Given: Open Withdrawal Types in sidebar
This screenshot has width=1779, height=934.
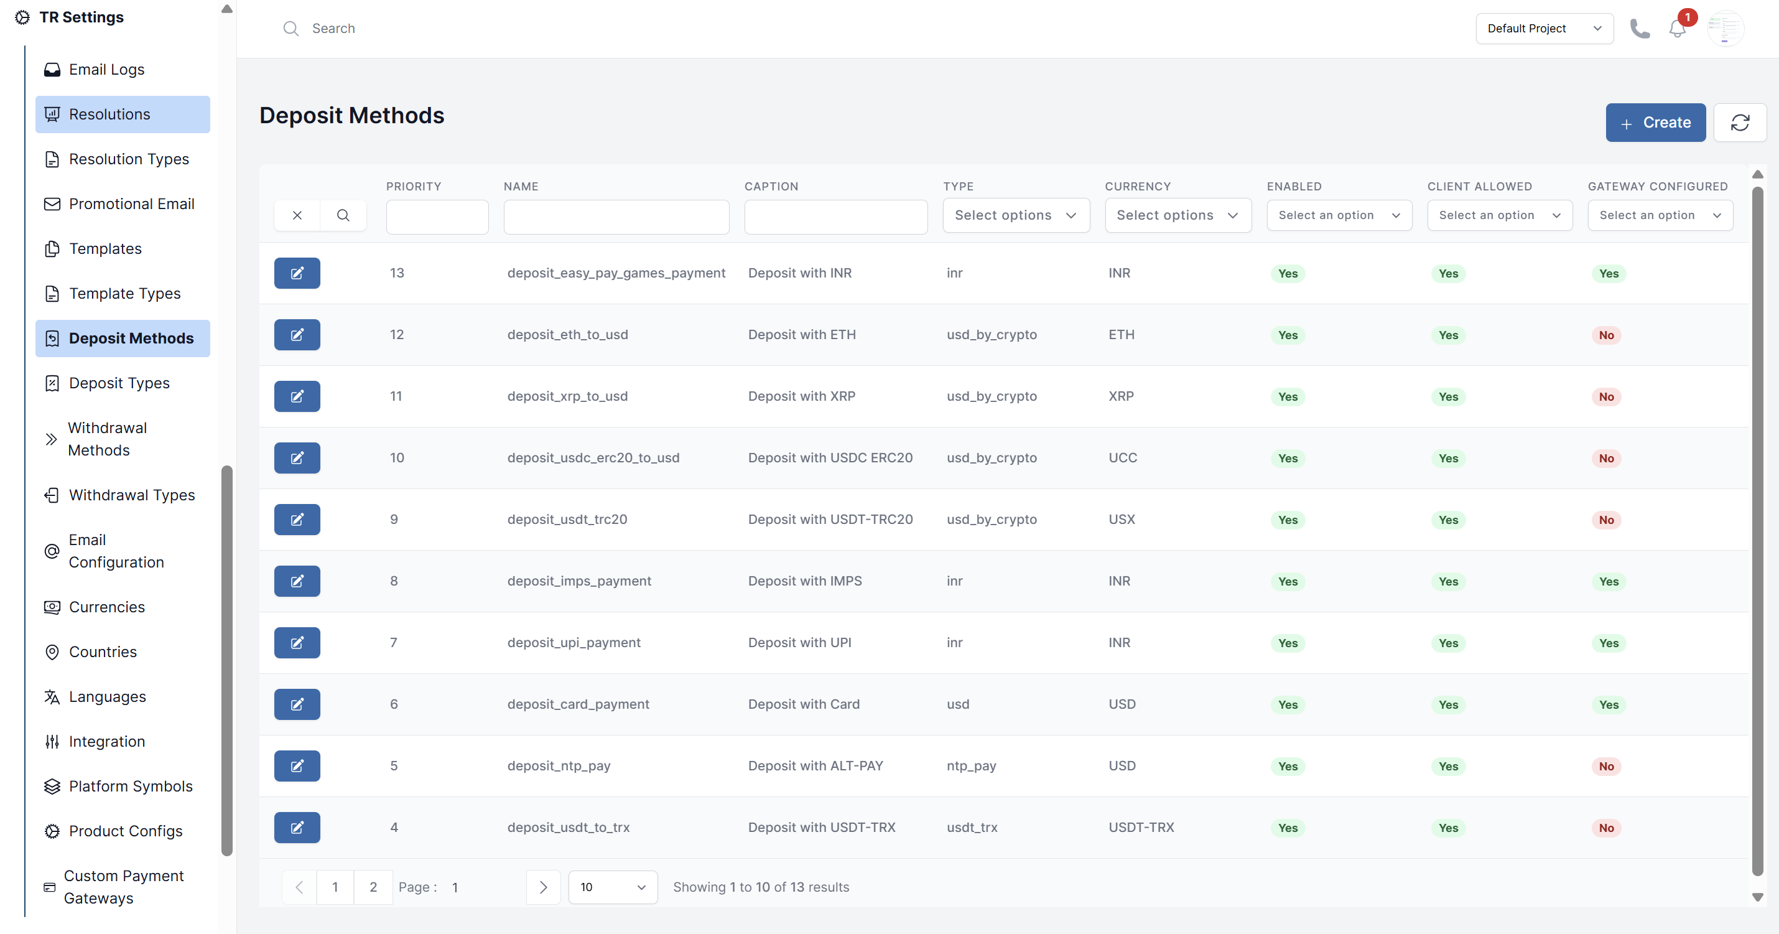Looking at the screenshot, I should pos(123,495).
